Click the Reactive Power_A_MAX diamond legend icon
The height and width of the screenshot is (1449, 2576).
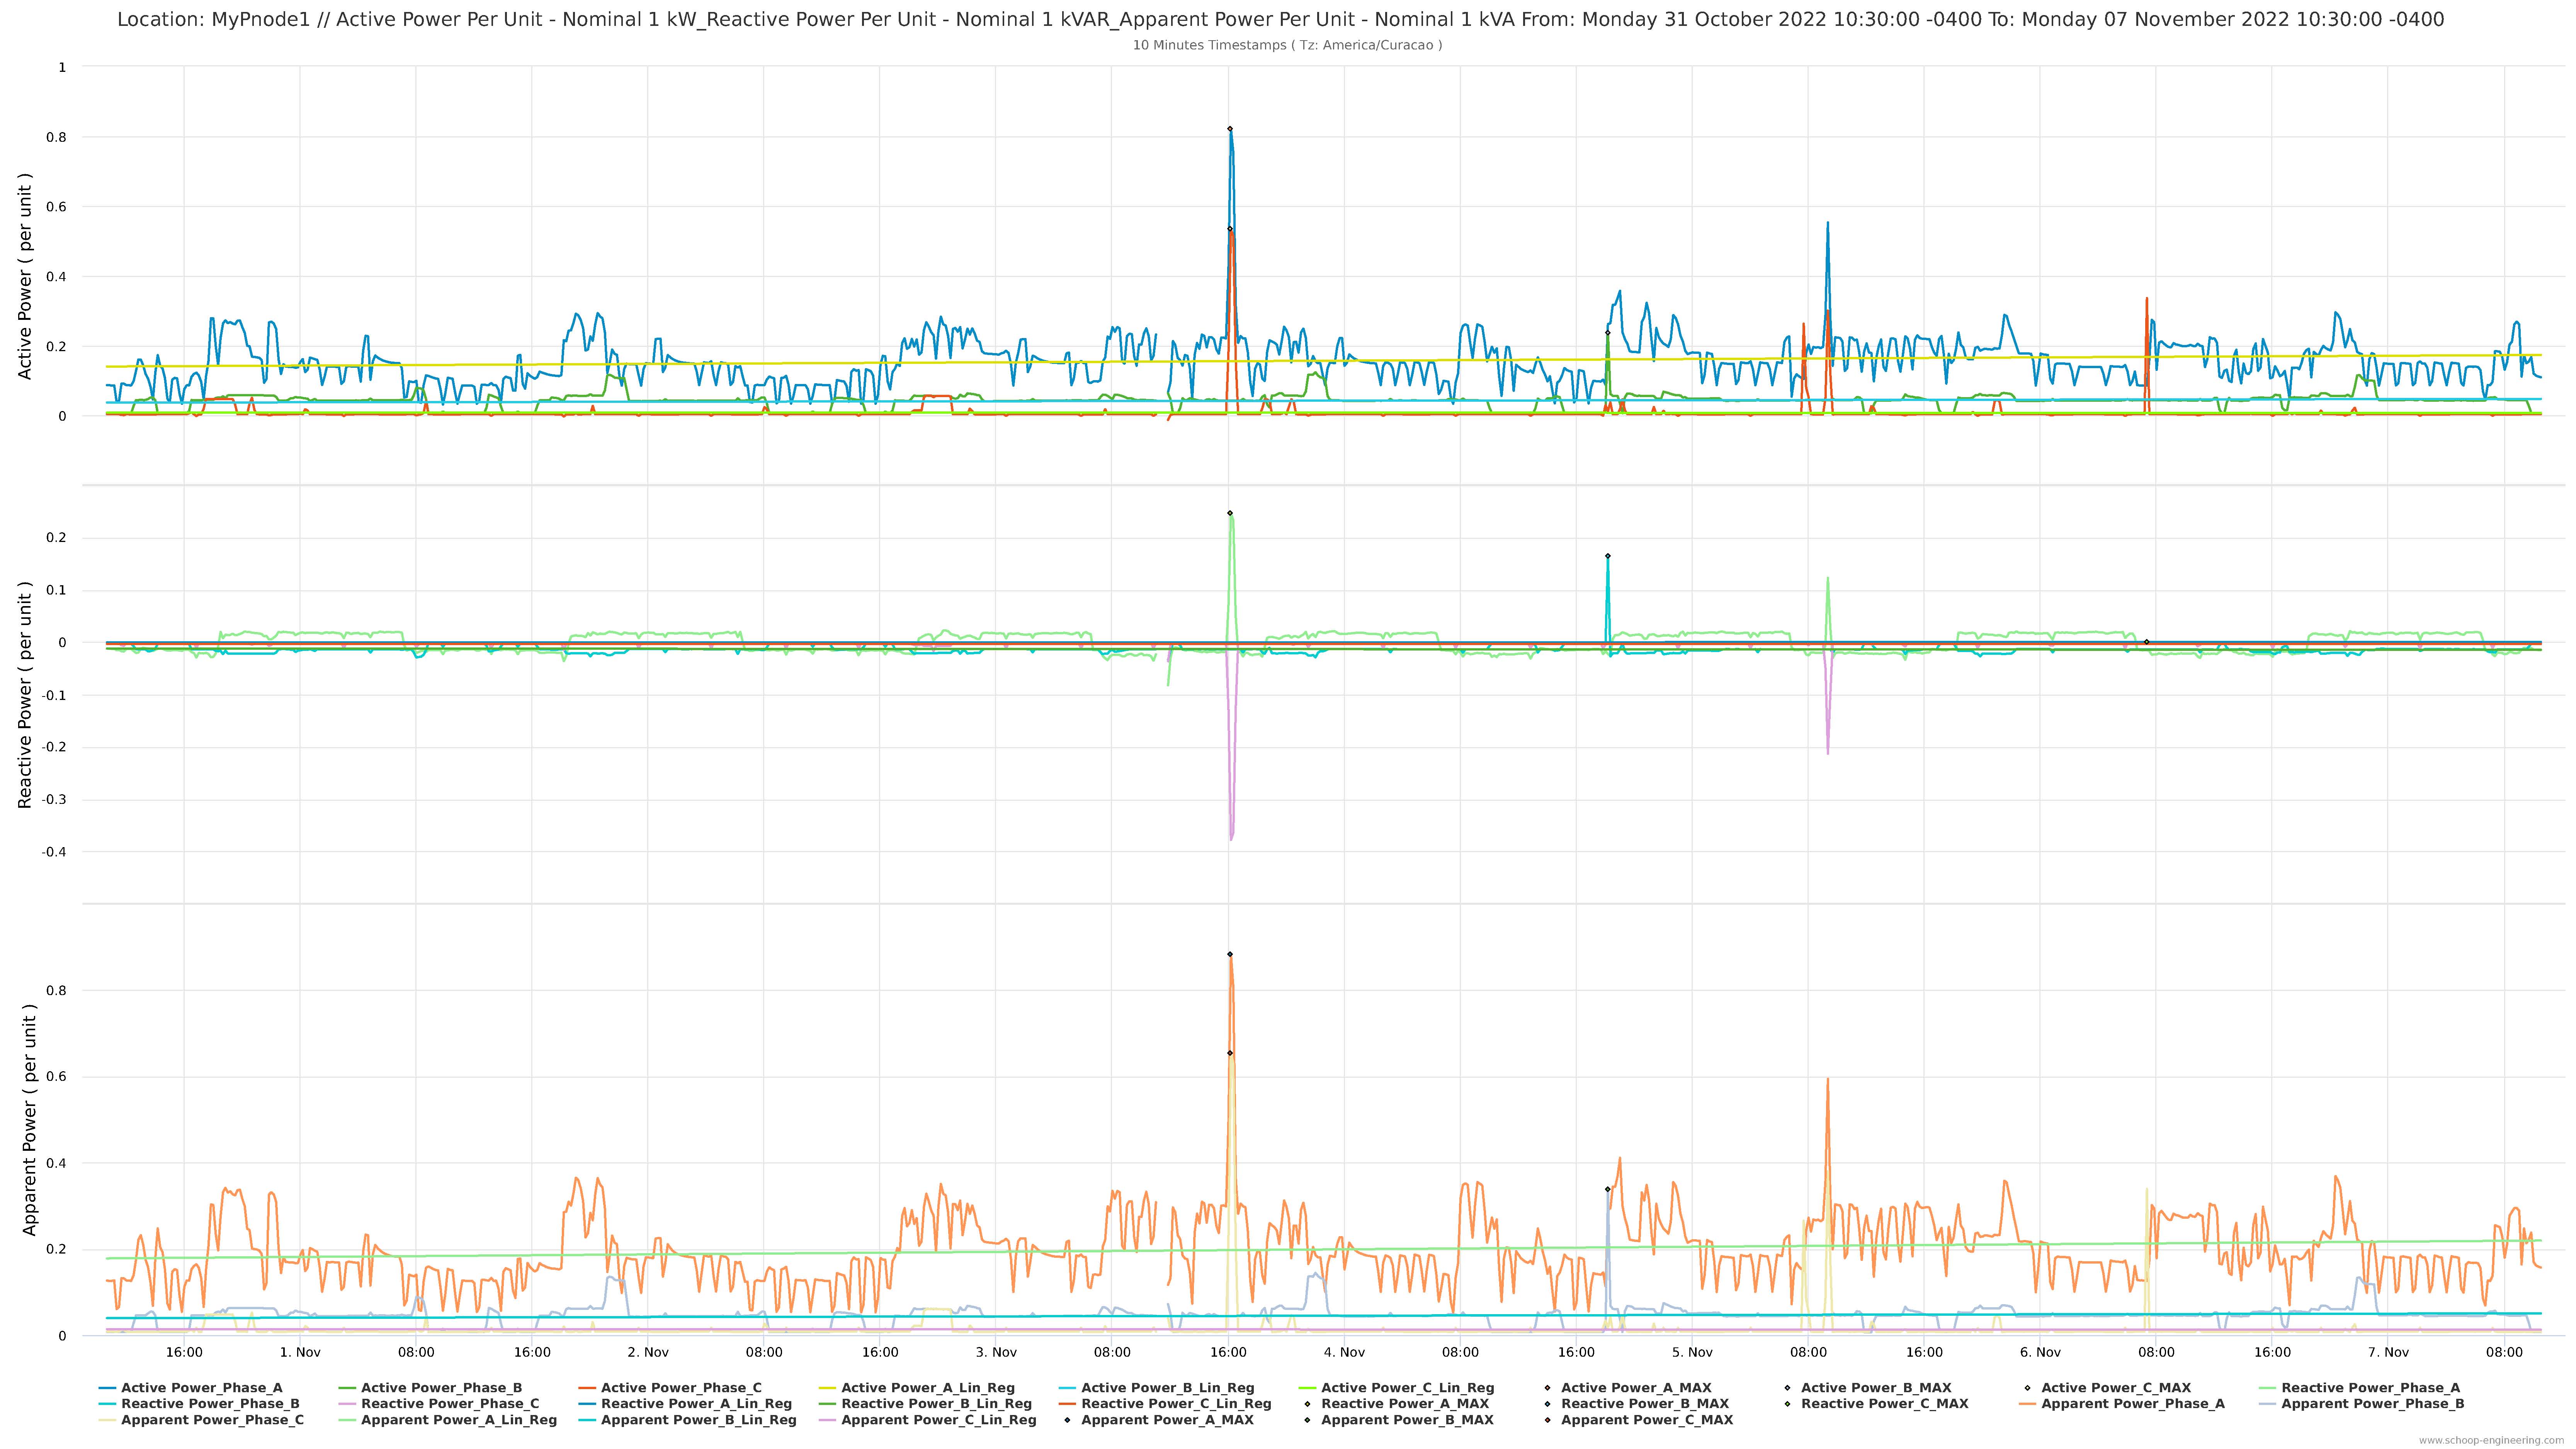tap(1307, 1404)
